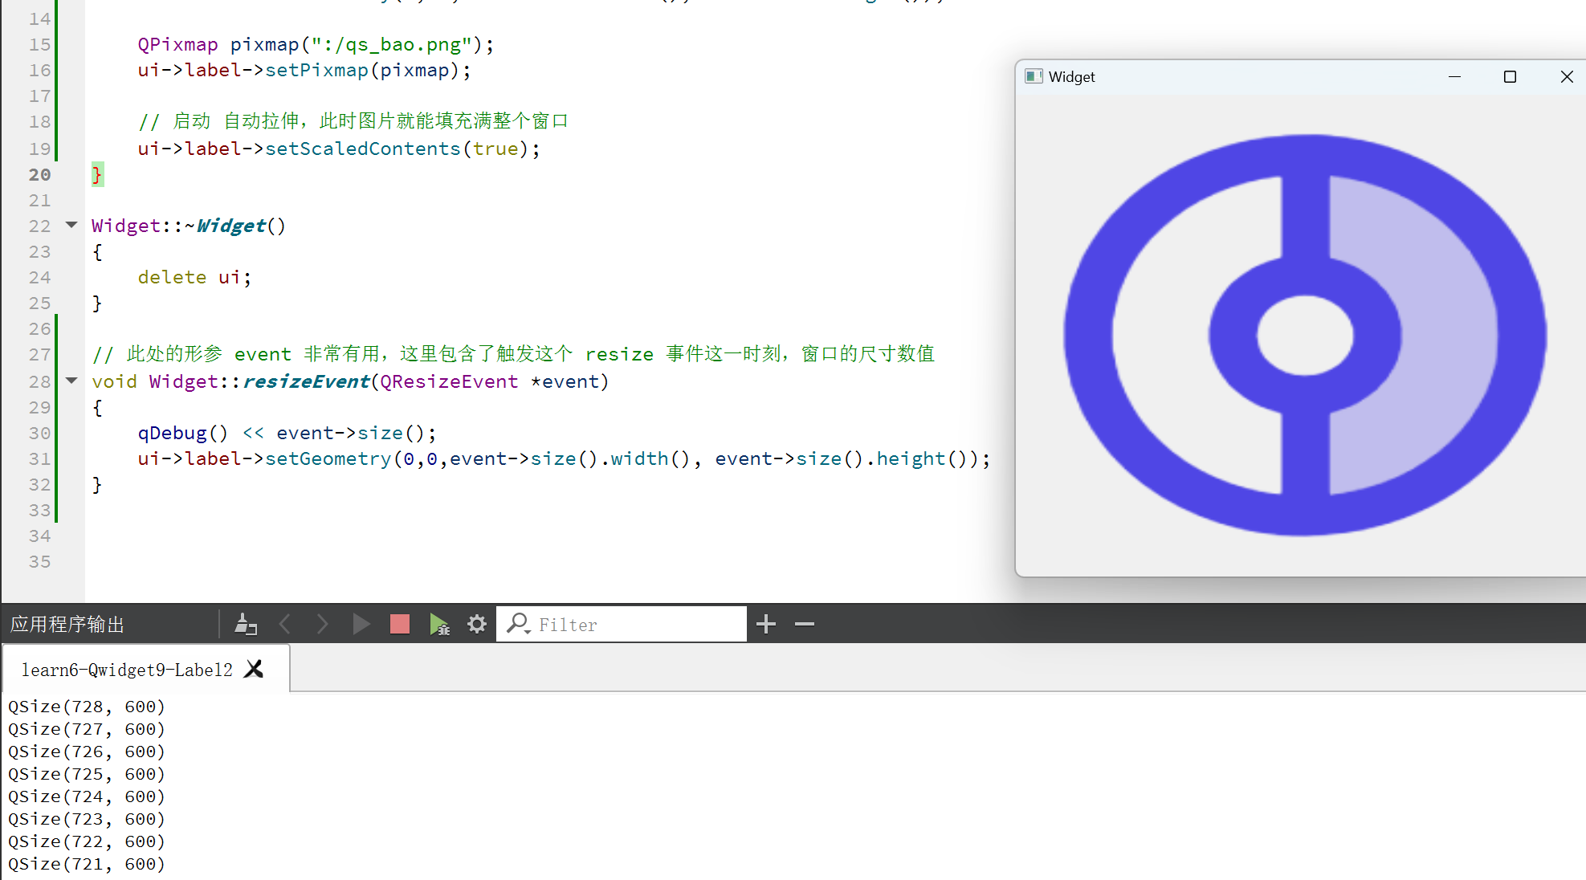Screen dimensions: 1586x880
Task: Close the Widget window
Action: tap(1566, 76)
